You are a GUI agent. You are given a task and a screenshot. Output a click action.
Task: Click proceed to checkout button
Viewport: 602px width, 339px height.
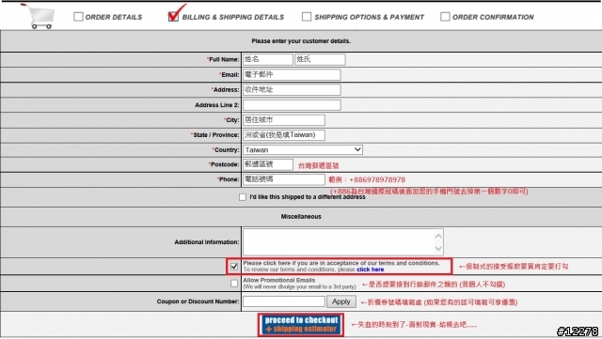coord(301,325)
